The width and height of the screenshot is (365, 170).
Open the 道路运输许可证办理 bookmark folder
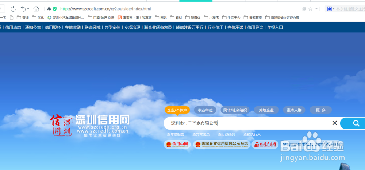(282, 17)
